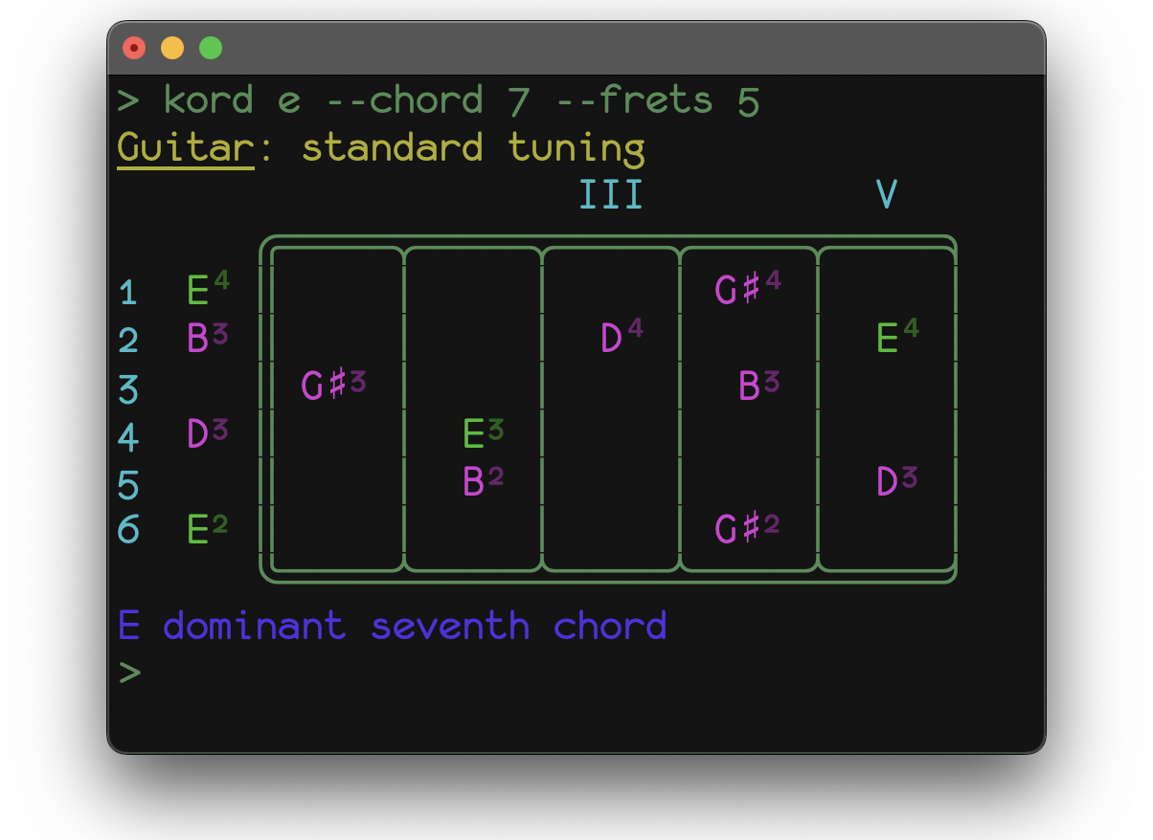Click the fret marker III

pyautogui.click(x=611, y=195)
